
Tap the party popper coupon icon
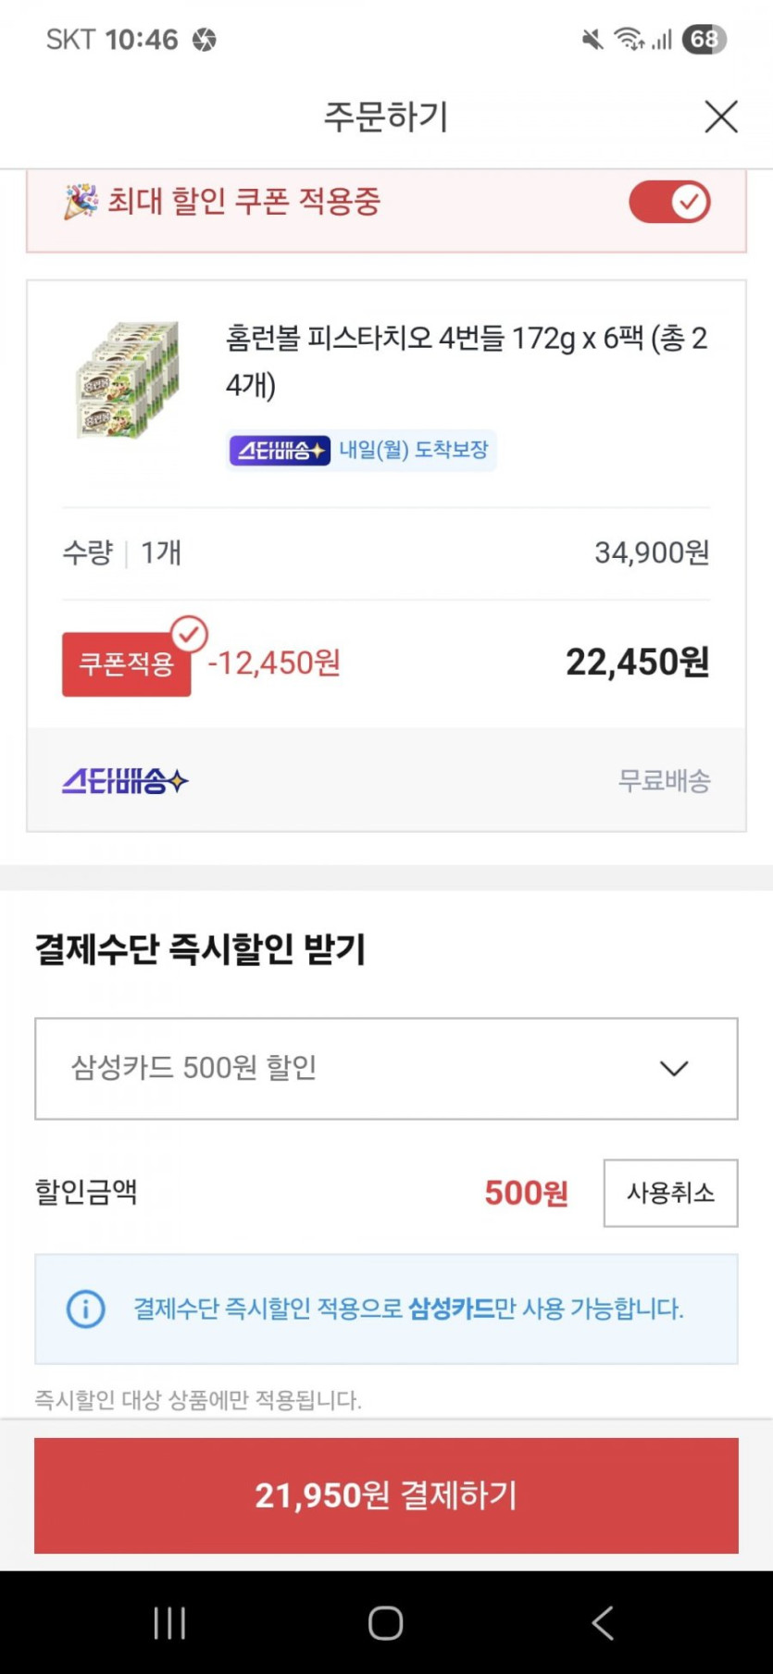81,202
